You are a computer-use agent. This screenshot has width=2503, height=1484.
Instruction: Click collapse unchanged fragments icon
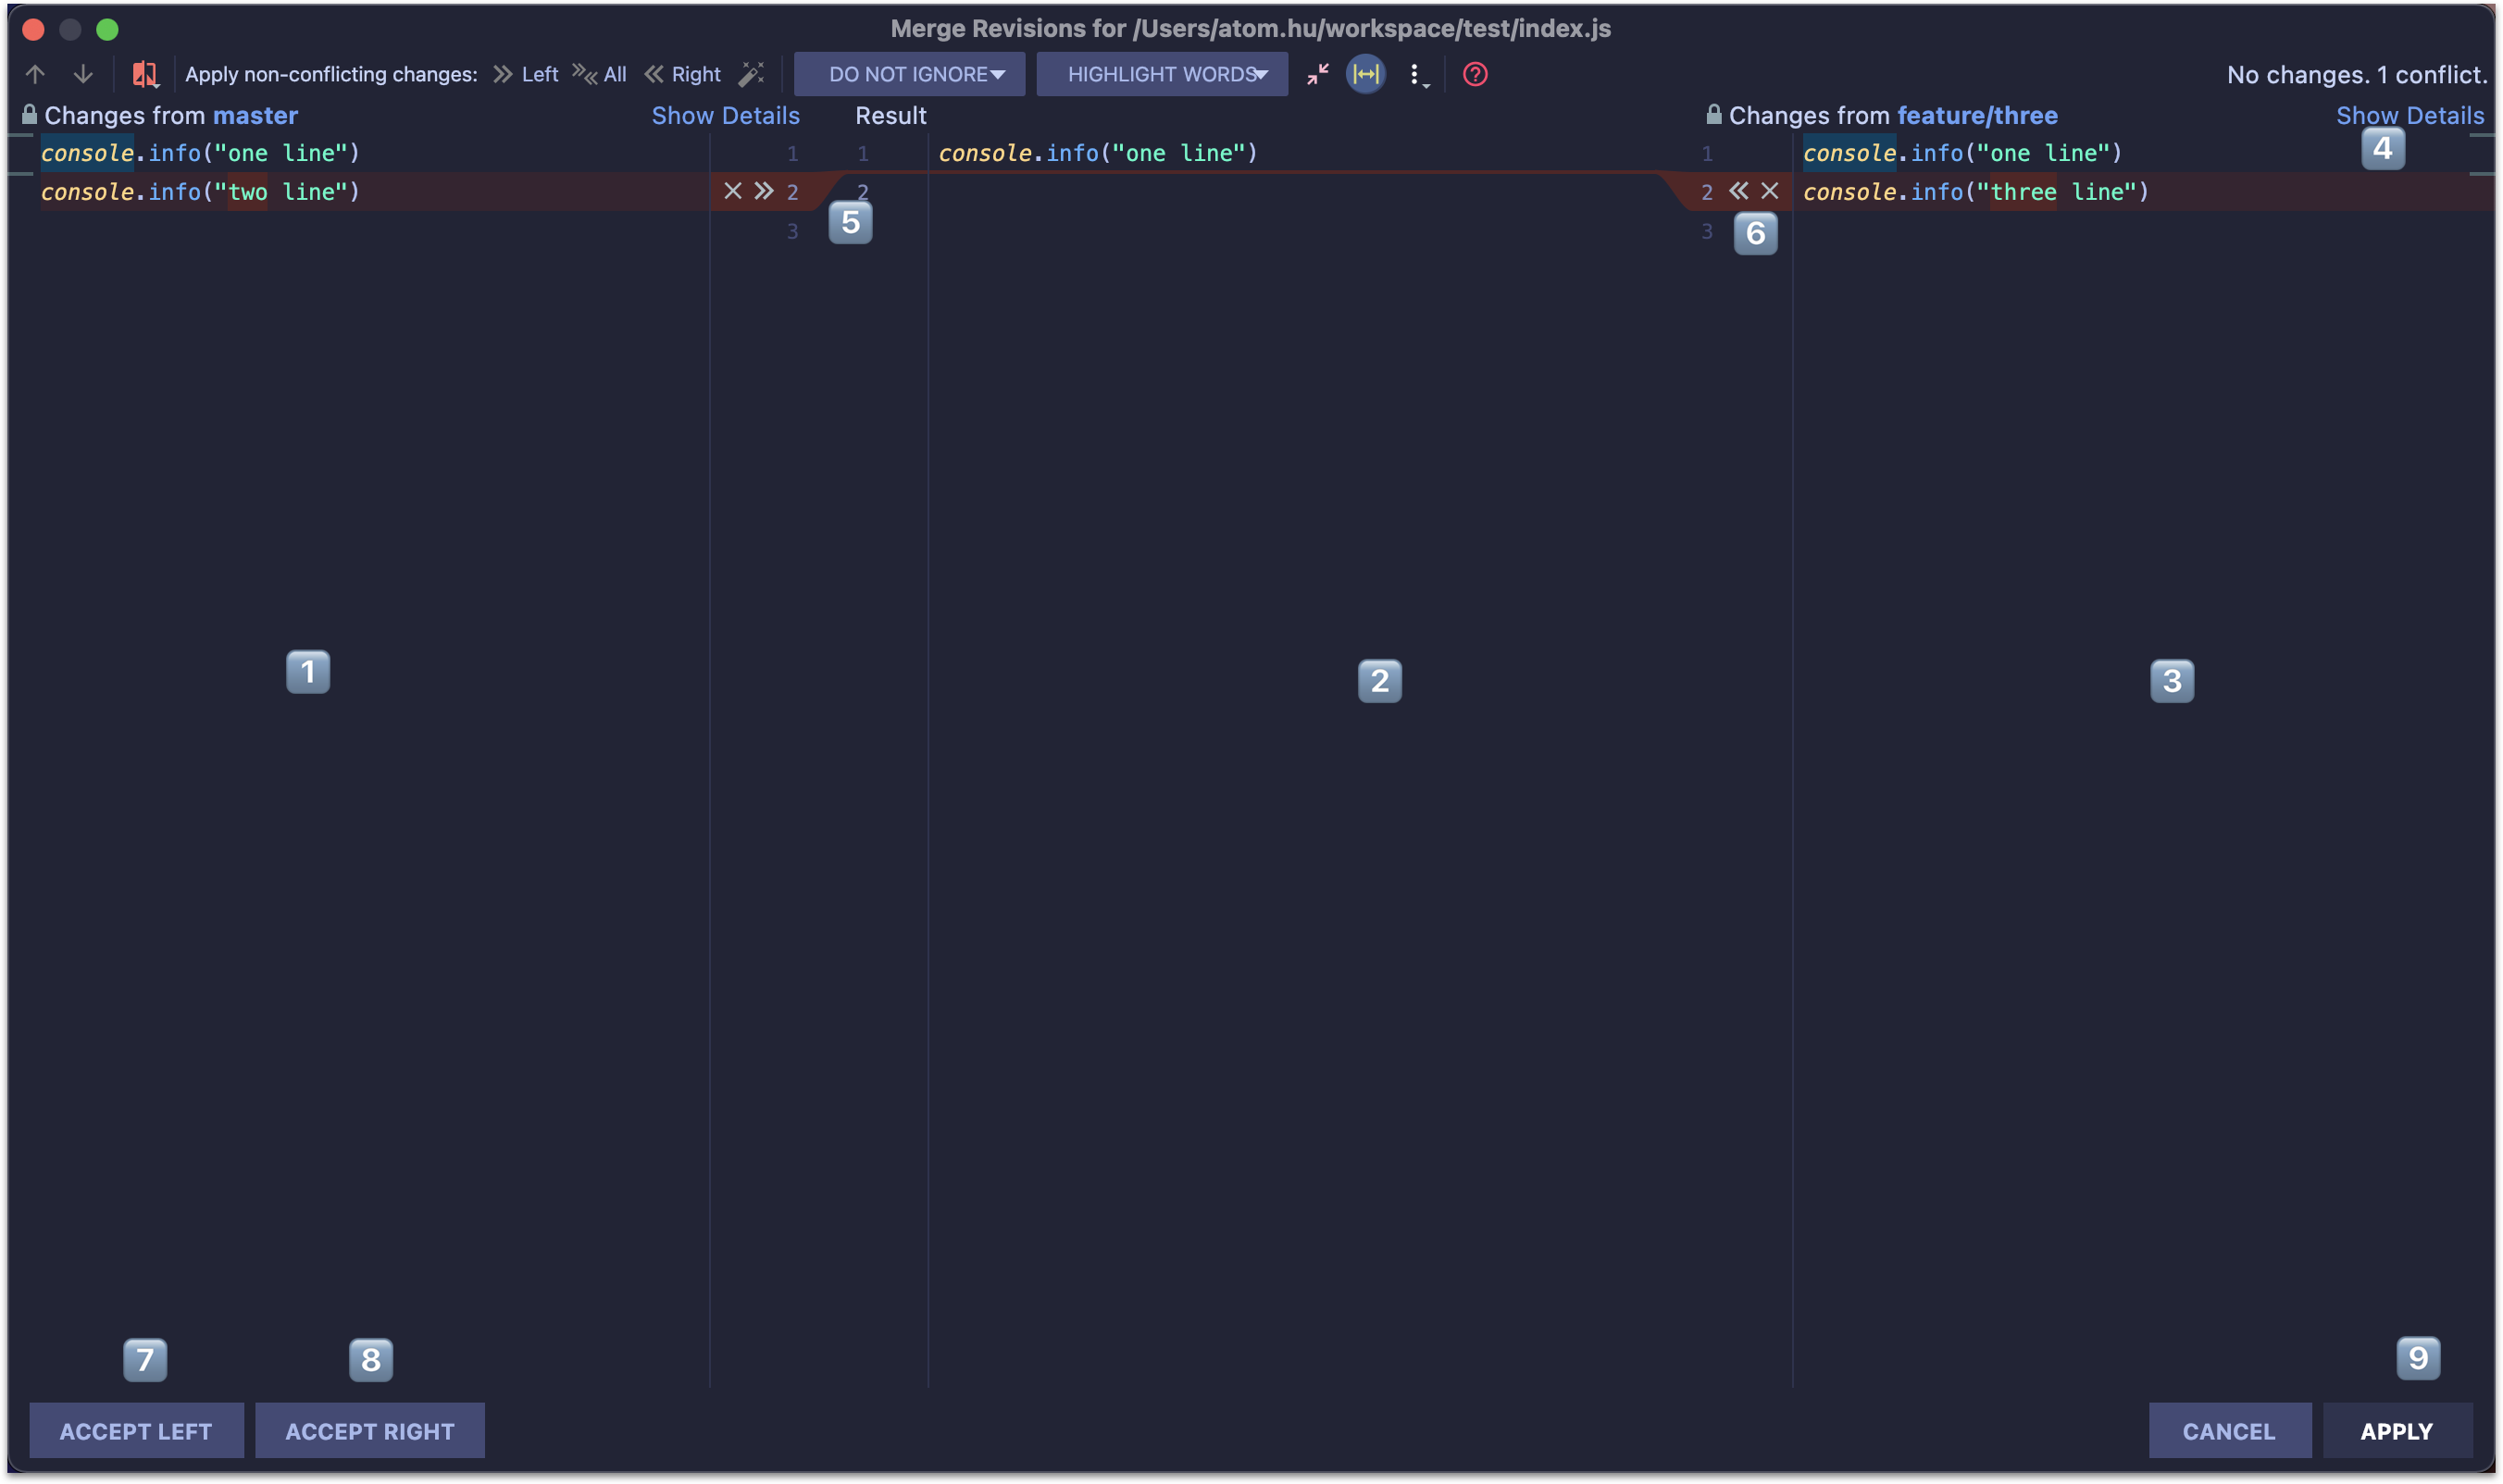point(1317,74)
